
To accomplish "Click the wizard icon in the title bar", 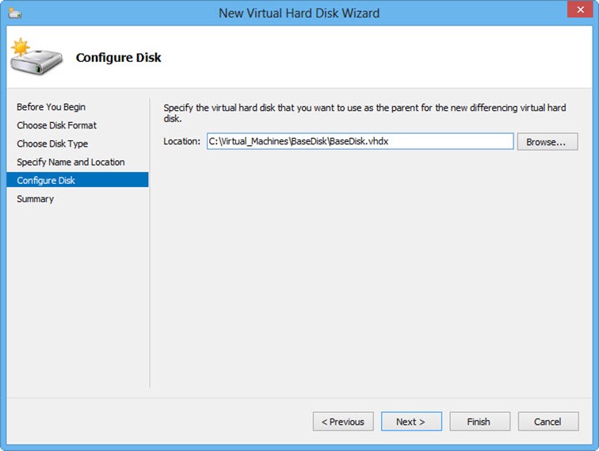I will point(15,13).
